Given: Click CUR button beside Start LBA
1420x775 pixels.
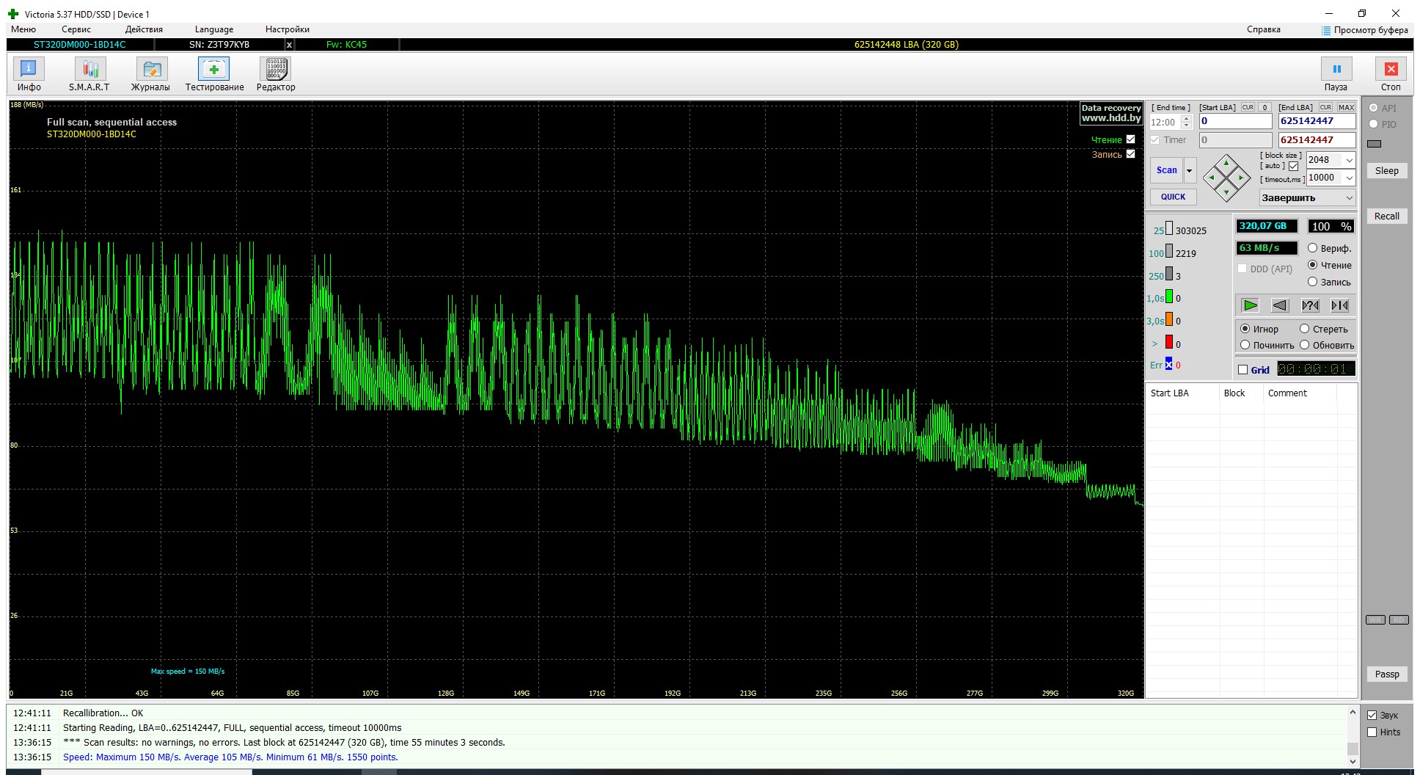Looking at the screenshot, I should click(x=1248, y=107).
